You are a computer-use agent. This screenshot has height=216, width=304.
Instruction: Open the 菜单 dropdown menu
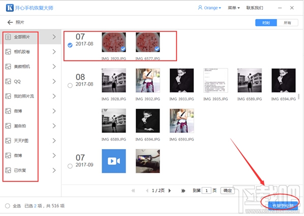tap(234, 8)
